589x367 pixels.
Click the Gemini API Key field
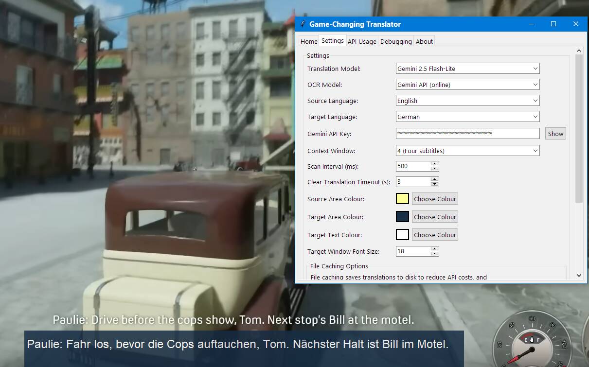468,133
